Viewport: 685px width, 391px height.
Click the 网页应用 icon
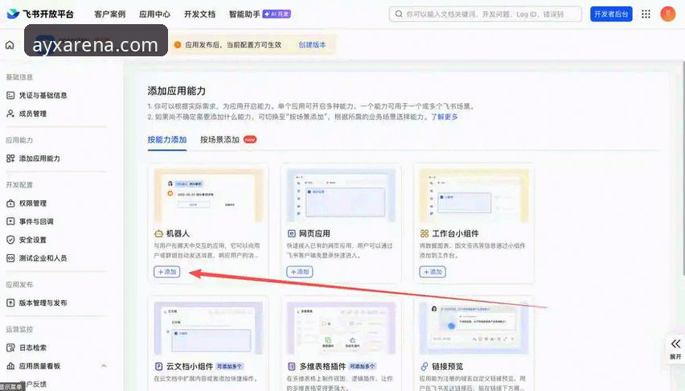click(x=291, y=233)
